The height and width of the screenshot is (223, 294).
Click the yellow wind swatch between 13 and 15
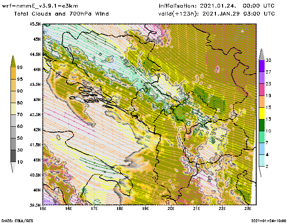click(x=262, y=113)
